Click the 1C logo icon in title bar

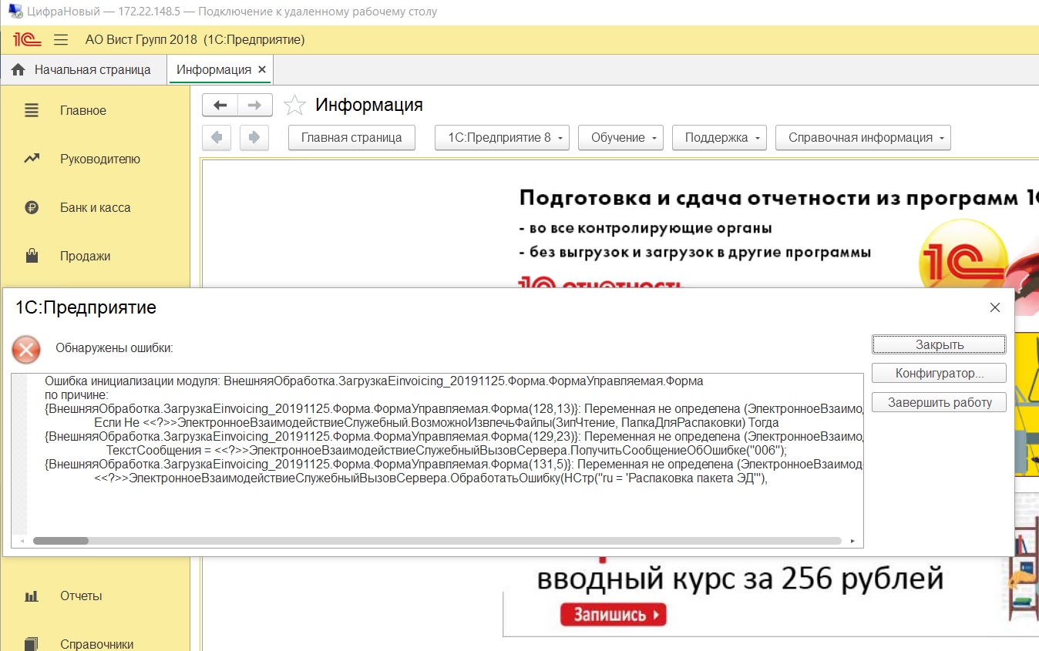(x=27, y=39)
